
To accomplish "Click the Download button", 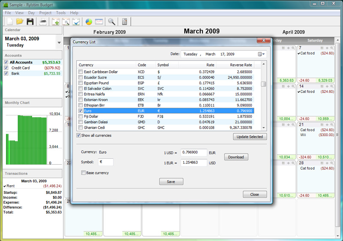I will coord(236,157).
